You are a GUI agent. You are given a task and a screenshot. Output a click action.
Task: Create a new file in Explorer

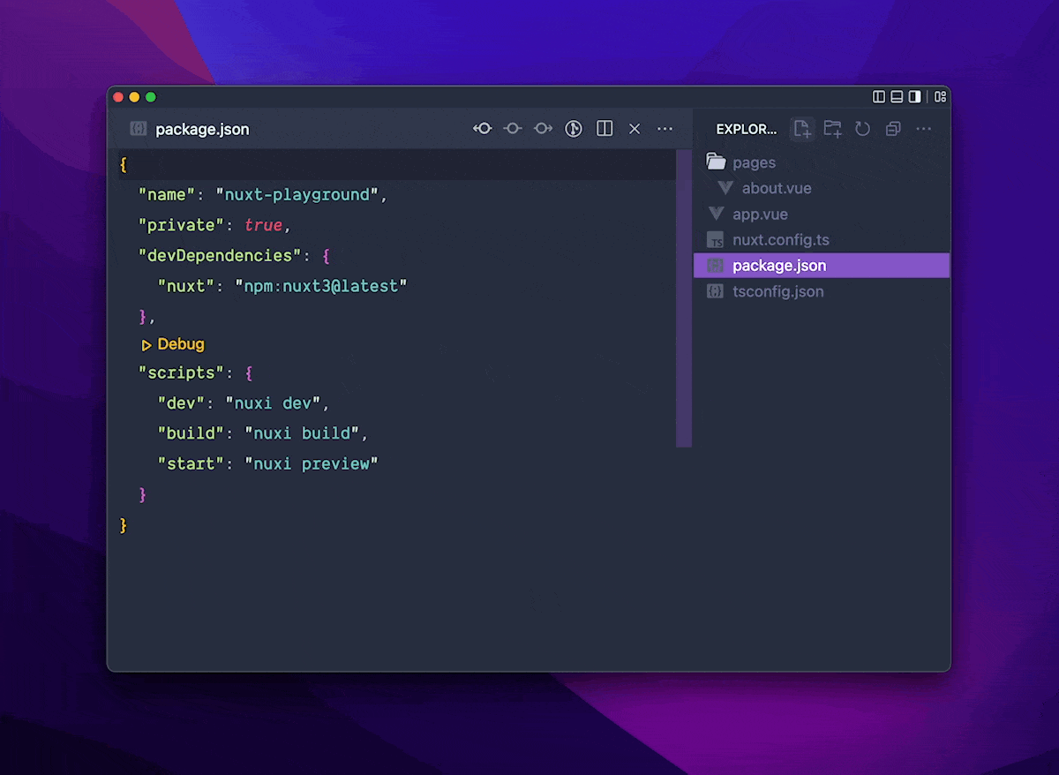801,129
